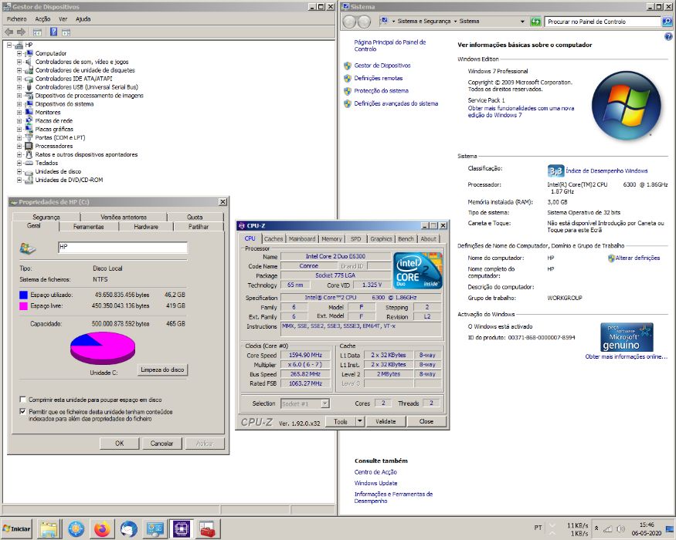Image resolution: width=676 pixels, height=540 pixels.
Task: Click the Intel Core 2 Duo logo in CPU-Z
Action: point(418,271)
